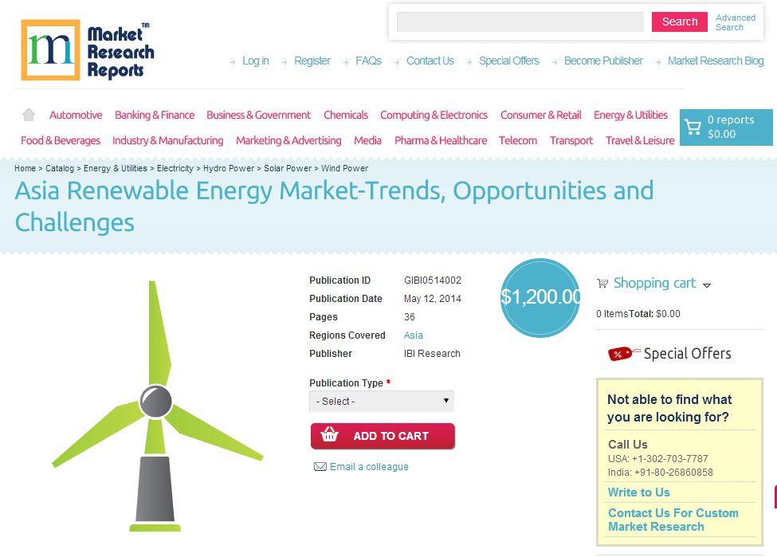777x557 pixels.
Task: Click the Market Research Reports logo
Action: pos(87,50)
